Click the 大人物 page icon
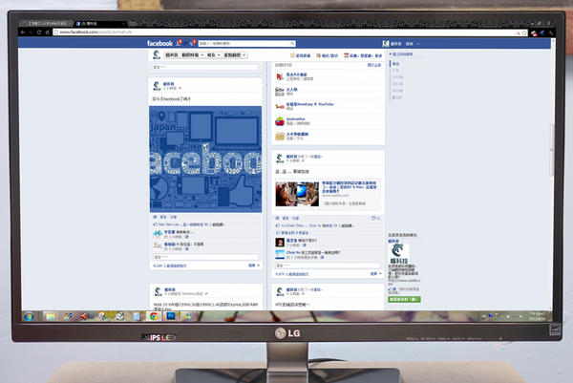Screen dimensions: 573x383 point(280,92)
